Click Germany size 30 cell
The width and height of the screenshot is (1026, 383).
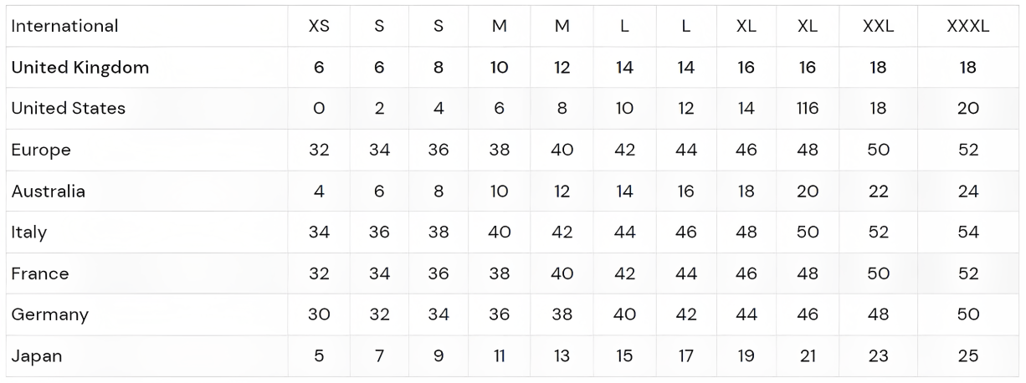(319, 314)
